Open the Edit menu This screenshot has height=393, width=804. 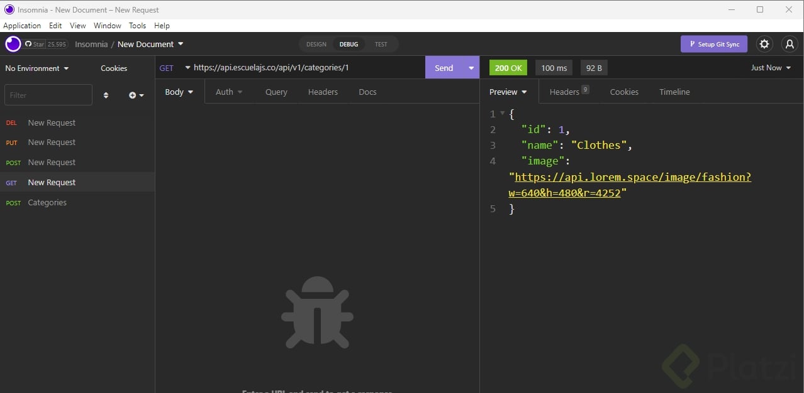click(x=55, y=26)
